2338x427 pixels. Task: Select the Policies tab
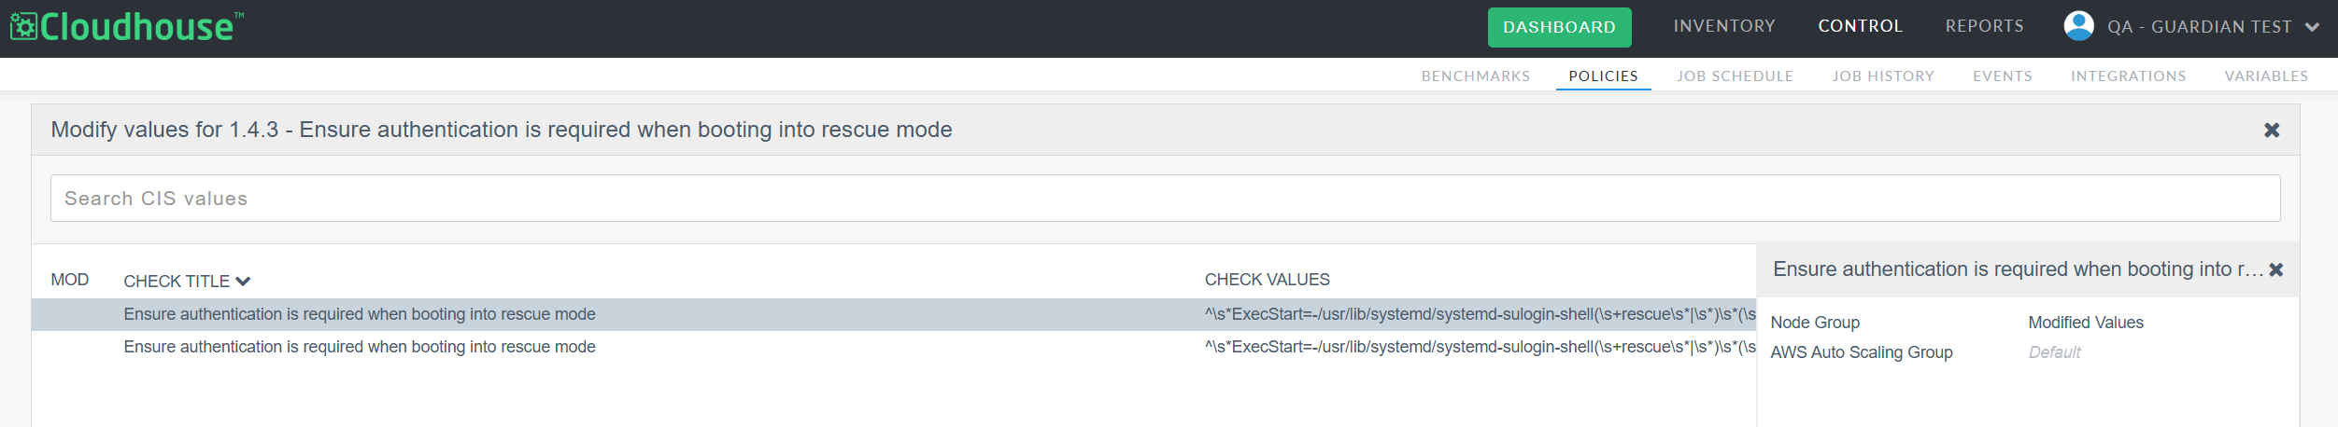[1603, 76]
